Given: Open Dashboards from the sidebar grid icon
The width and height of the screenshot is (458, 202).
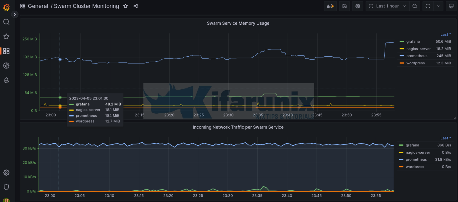Looking at the screenshot, I should 6,51.
